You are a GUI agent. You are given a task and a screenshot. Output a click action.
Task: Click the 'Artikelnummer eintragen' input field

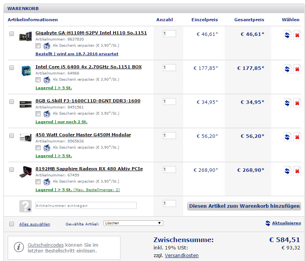(x=86, y=205)
